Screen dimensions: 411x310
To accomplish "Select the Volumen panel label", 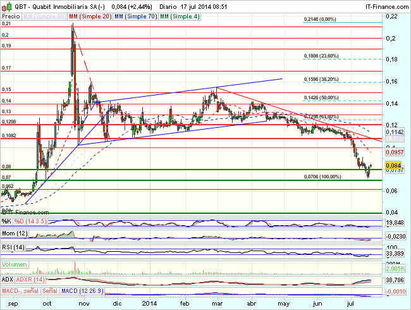I will point(15,263).
